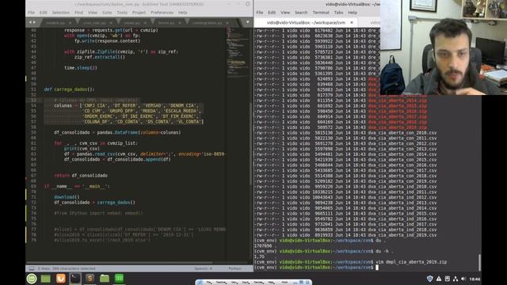Click the 'time.sleep(2)' code line

[x=81, y=68]
